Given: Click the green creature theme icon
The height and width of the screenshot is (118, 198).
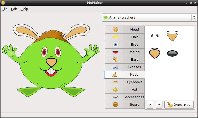Looking at the screenshot, I should click(106, 18).
